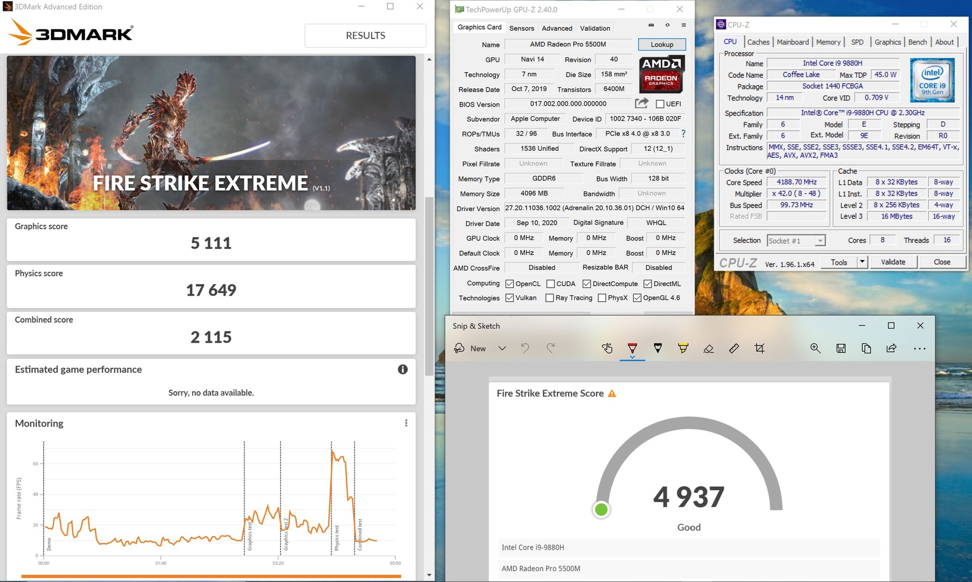Click Close button in CPU-Z

942,262
